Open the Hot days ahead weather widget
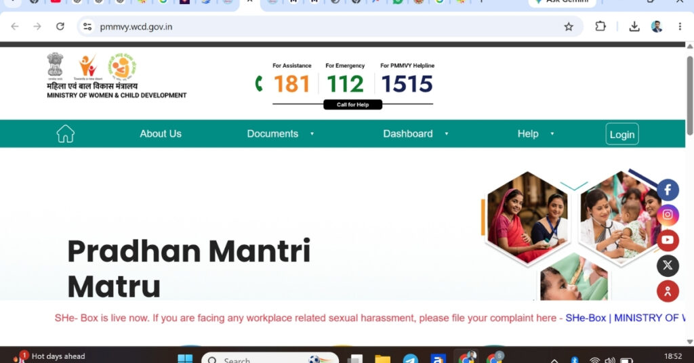The image size is (694, 363). (49, 356)
